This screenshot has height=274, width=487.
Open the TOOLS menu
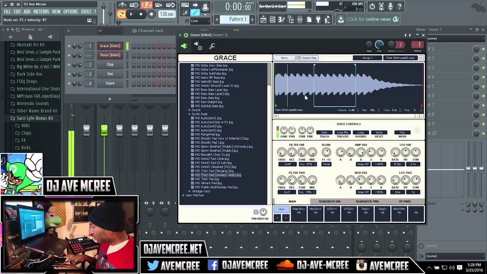point(86,12)
